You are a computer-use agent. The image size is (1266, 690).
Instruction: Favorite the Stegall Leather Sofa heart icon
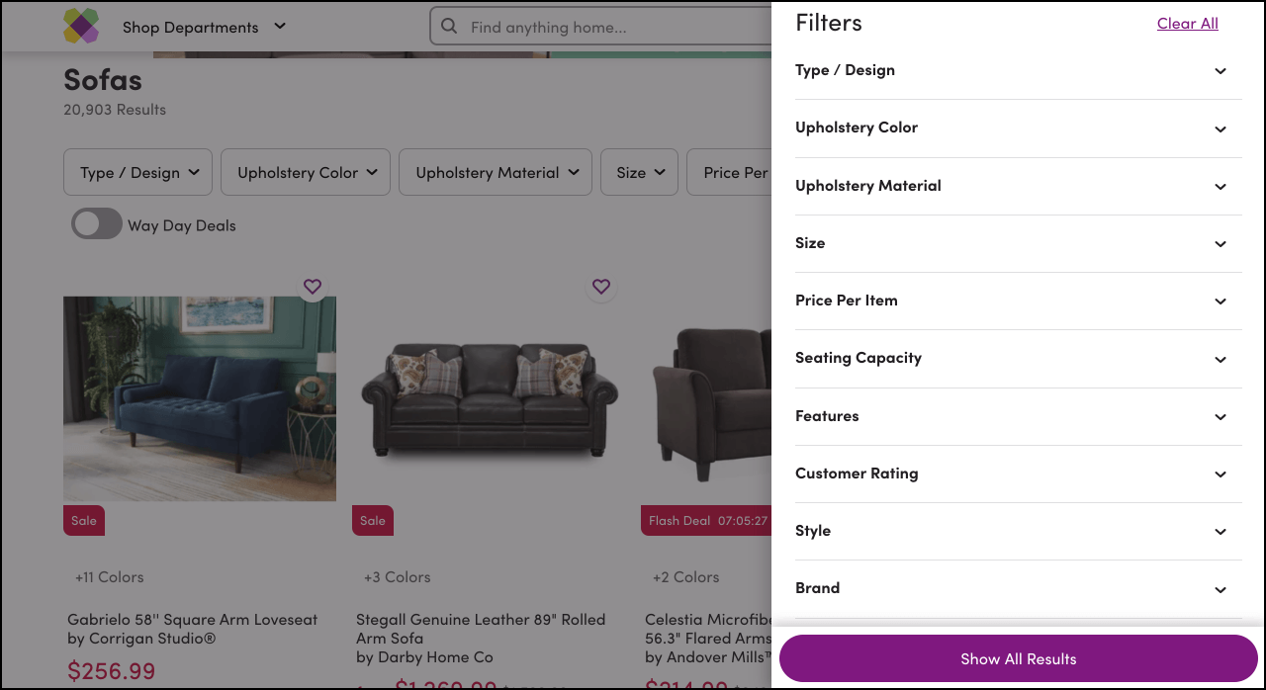tap(601, 287)
